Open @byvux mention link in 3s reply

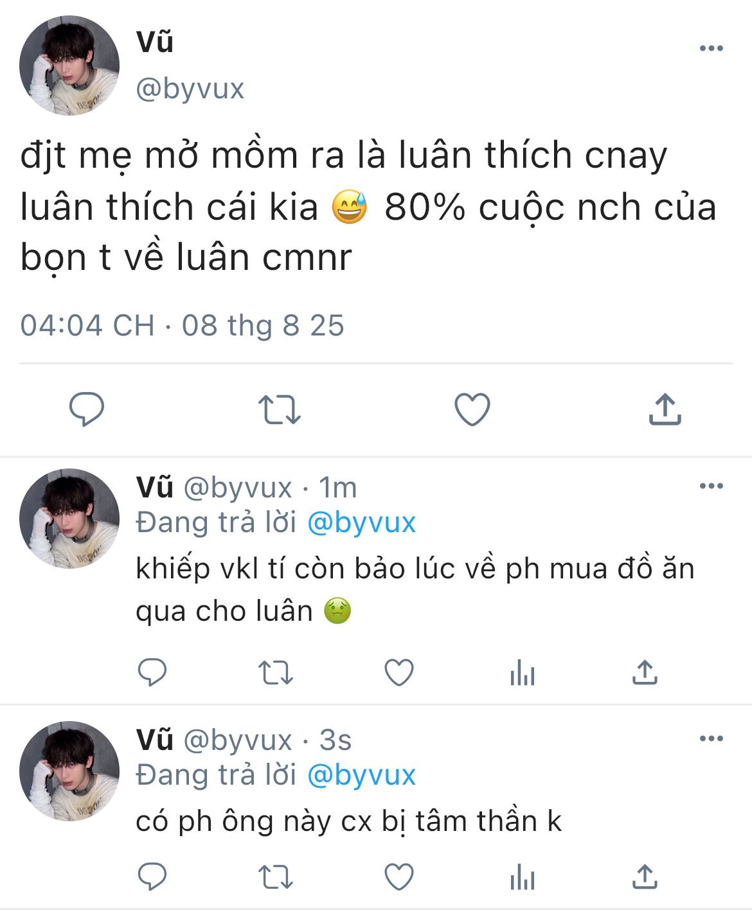pos(362,776)
